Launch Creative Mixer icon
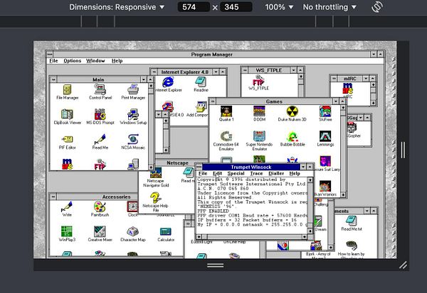This screenshot has width=427, height=293. coord(100,234)
